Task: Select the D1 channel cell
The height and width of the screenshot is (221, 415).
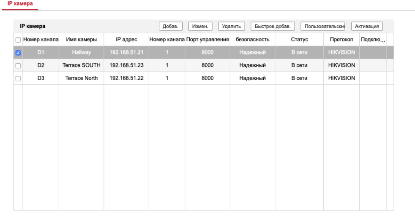Action: coord(41,52)
